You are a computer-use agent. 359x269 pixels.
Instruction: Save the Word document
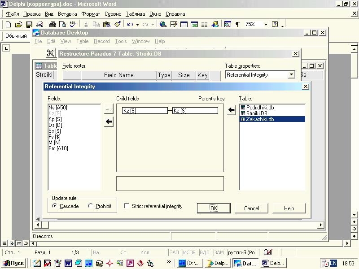29,24
